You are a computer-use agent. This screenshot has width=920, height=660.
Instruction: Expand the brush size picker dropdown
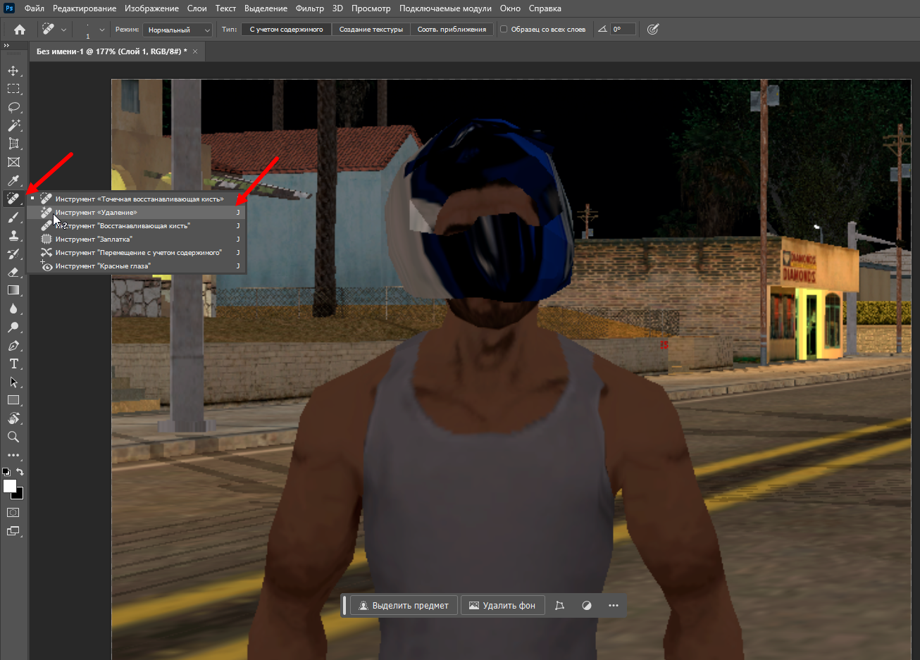pyautogui.click(x=102, y=30)
